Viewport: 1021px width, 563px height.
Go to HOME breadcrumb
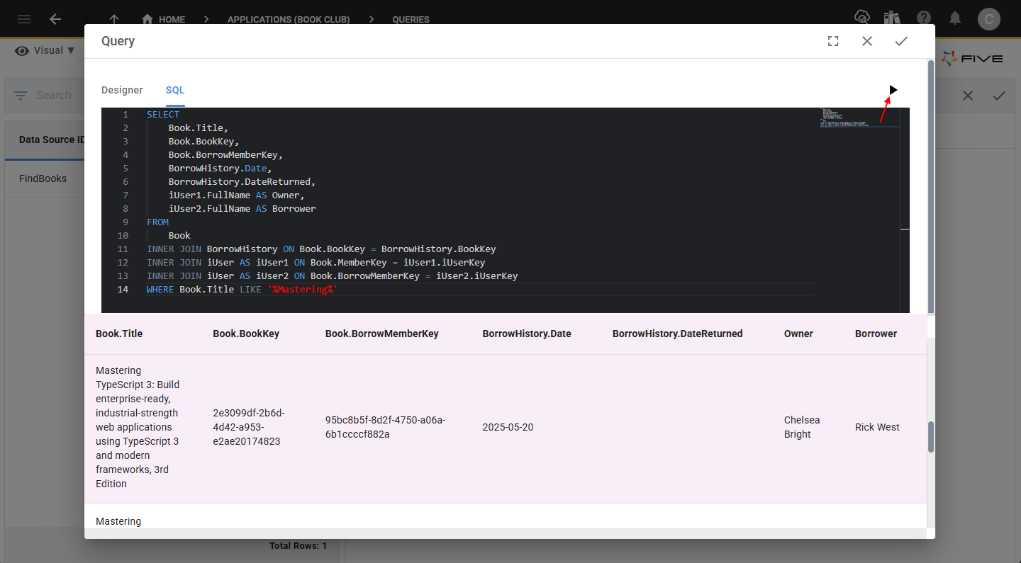click(172, 19)
